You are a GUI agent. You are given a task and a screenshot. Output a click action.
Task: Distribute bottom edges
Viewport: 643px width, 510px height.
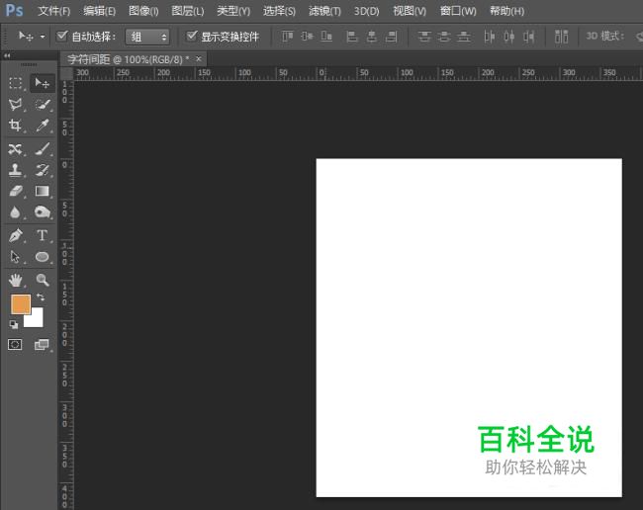click(464, 37)
